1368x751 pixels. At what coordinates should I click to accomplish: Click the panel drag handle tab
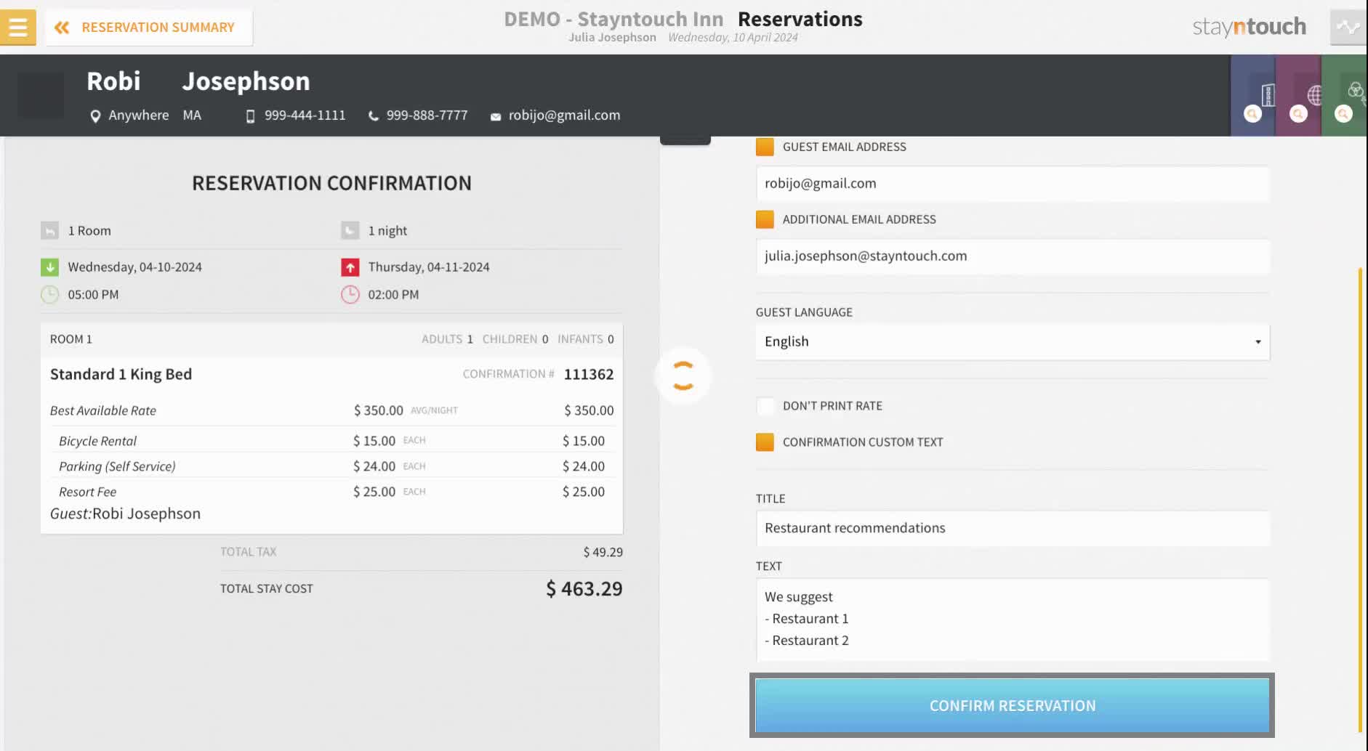pyautogui.click(x=685, y=140)
